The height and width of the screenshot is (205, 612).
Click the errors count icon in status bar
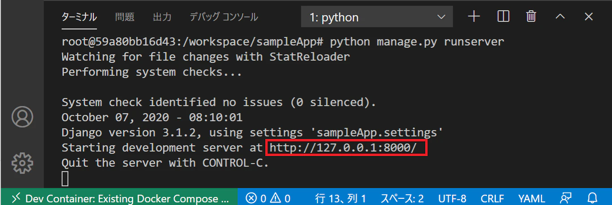point(256,198)
